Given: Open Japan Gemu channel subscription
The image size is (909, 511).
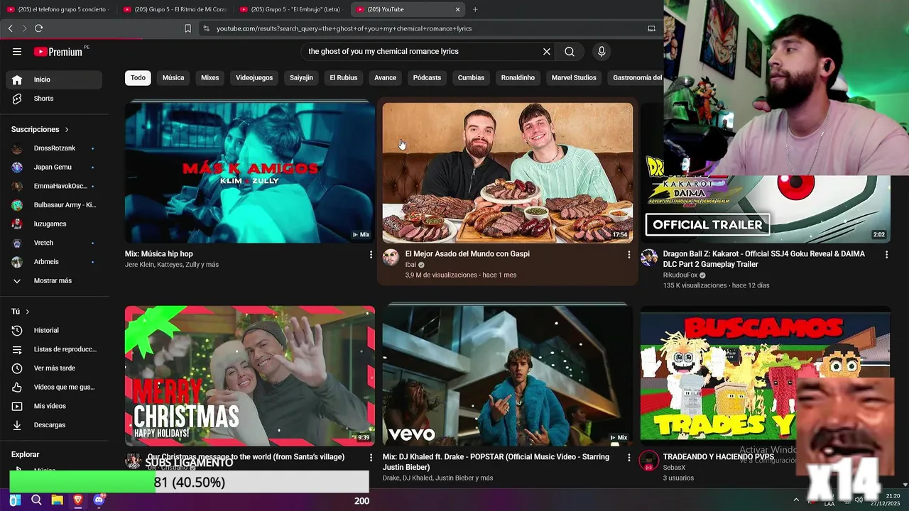Looking at the screenshot, I should tap(53, 167).
